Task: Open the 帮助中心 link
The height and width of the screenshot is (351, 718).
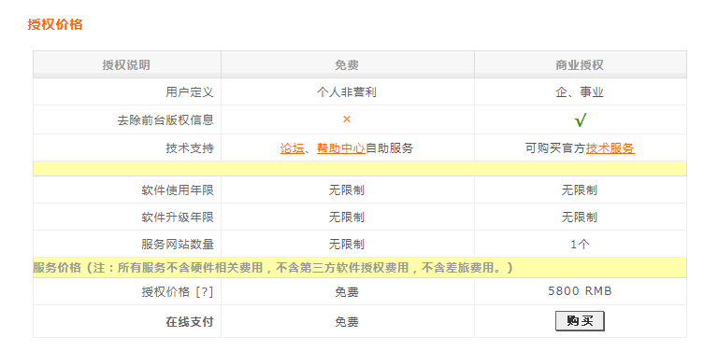Action: click(x=341, y=148)
